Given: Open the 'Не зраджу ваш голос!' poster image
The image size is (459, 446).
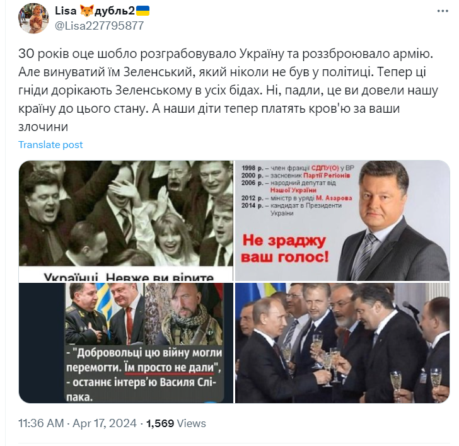Looking at the screenshot, I should point(342,220).
